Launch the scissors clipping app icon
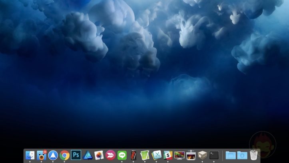 (156, 155)
